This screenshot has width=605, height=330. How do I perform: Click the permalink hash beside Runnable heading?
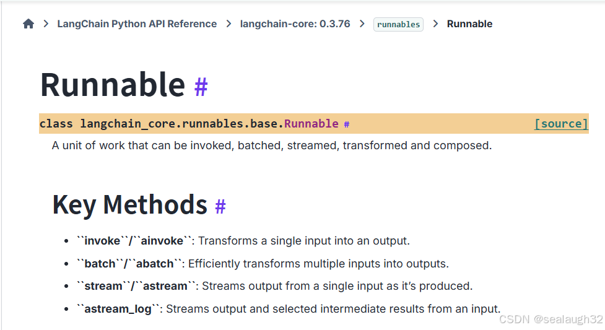click(x=201, y=87)
